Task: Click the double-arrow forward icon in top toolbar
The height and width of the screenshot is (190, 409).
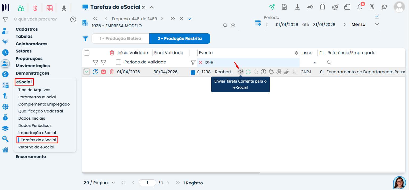Action: (310, 7)
